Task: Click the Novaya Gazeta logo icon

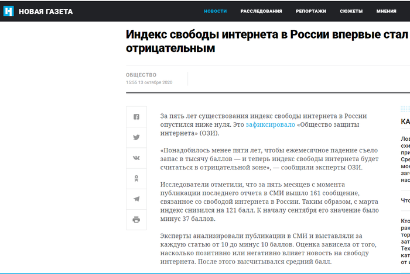Action: point(8,11)
